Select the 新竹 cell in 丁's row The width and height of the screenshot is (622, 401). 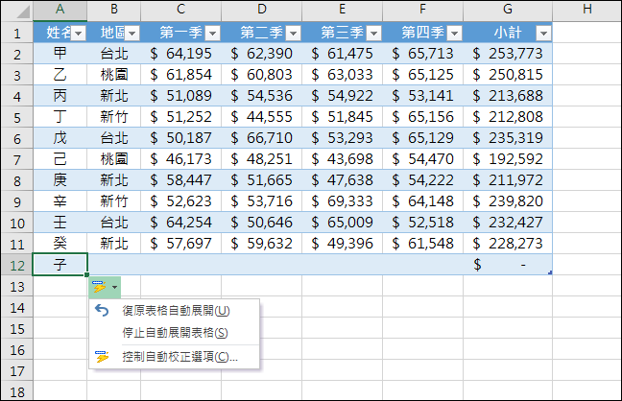coord(114,117)
